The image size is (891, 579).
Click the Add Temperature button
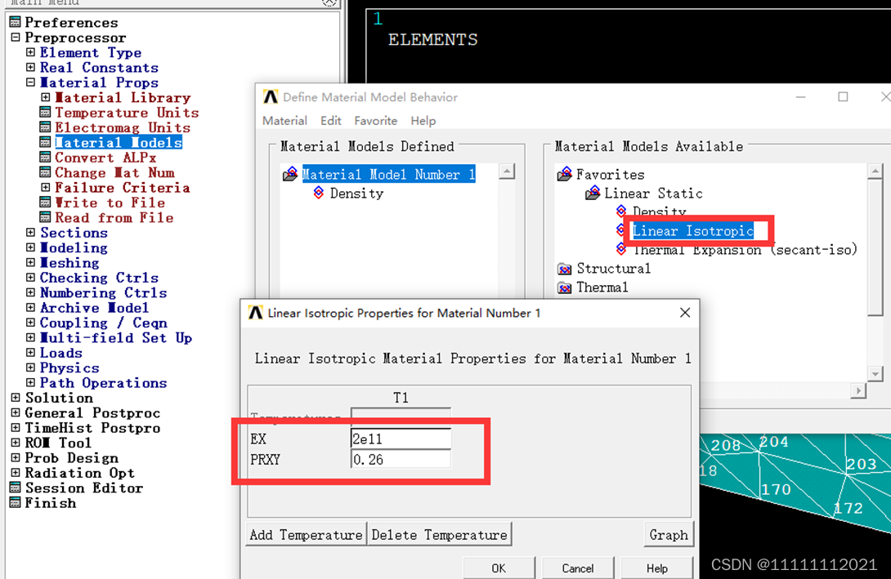[x=306, y=535]
